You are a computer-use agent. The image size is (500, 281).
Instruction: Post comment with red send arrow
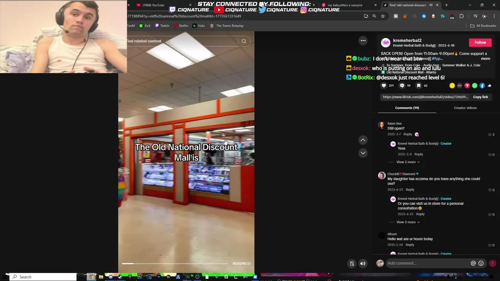[x=492, y=263]
